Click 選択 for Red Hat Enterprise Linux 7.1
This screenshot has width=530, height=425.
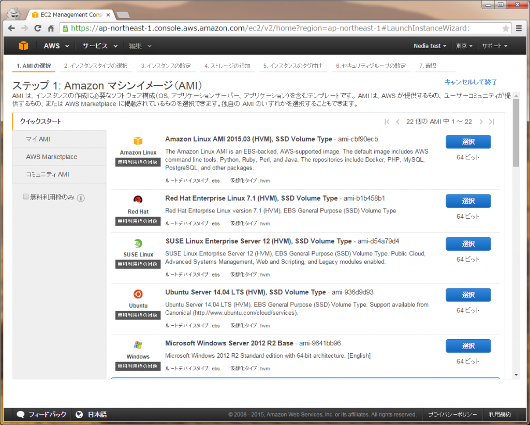468,201
